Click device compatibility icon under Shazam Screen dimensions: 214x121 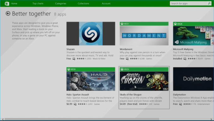coord(74,59)
